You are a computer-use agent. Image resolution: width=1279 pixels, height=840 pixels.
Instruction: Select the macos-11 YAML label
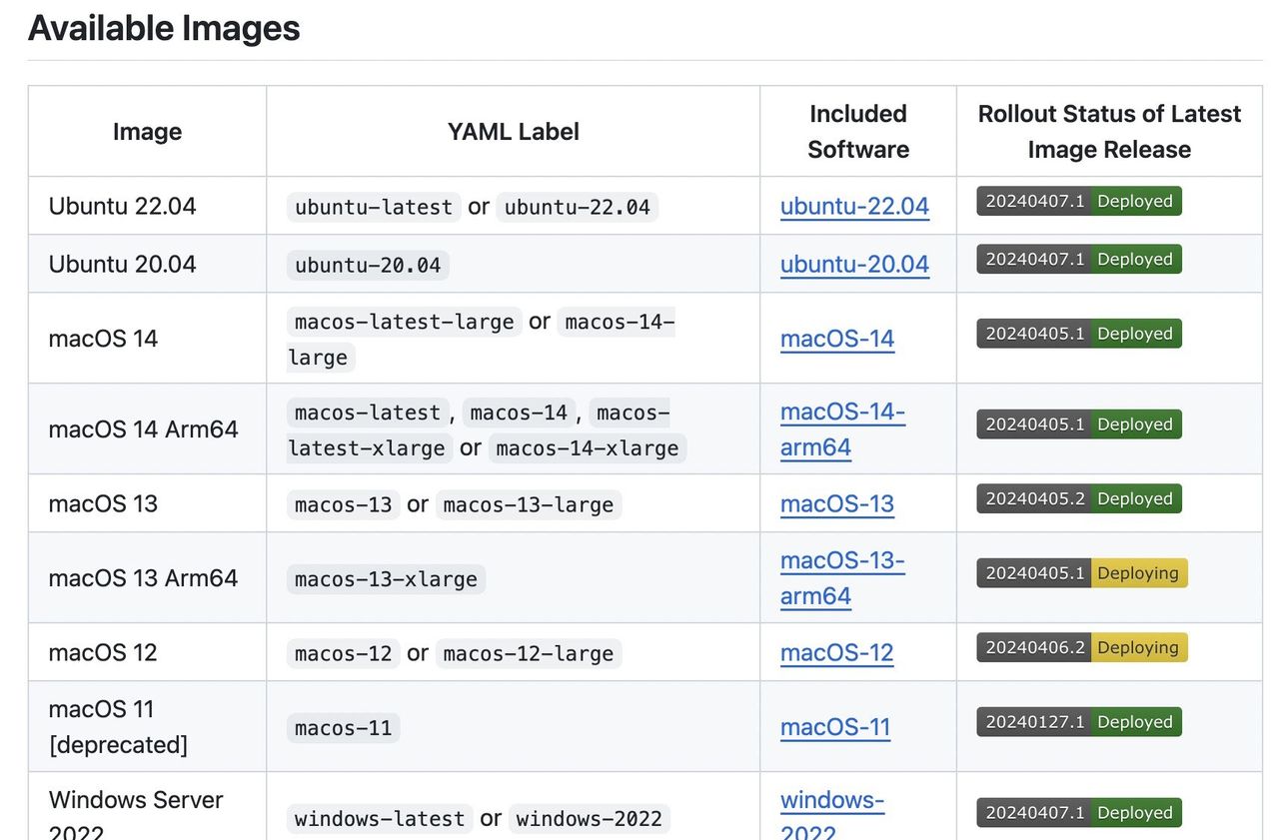(x=344, y=728)
